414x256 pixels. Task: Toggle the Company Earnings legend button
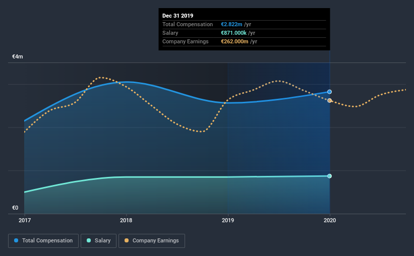(x=152, y=241)
